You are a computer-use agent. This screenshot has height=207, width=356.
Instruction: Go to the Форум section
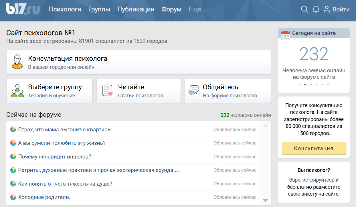[x=171, y=9]
